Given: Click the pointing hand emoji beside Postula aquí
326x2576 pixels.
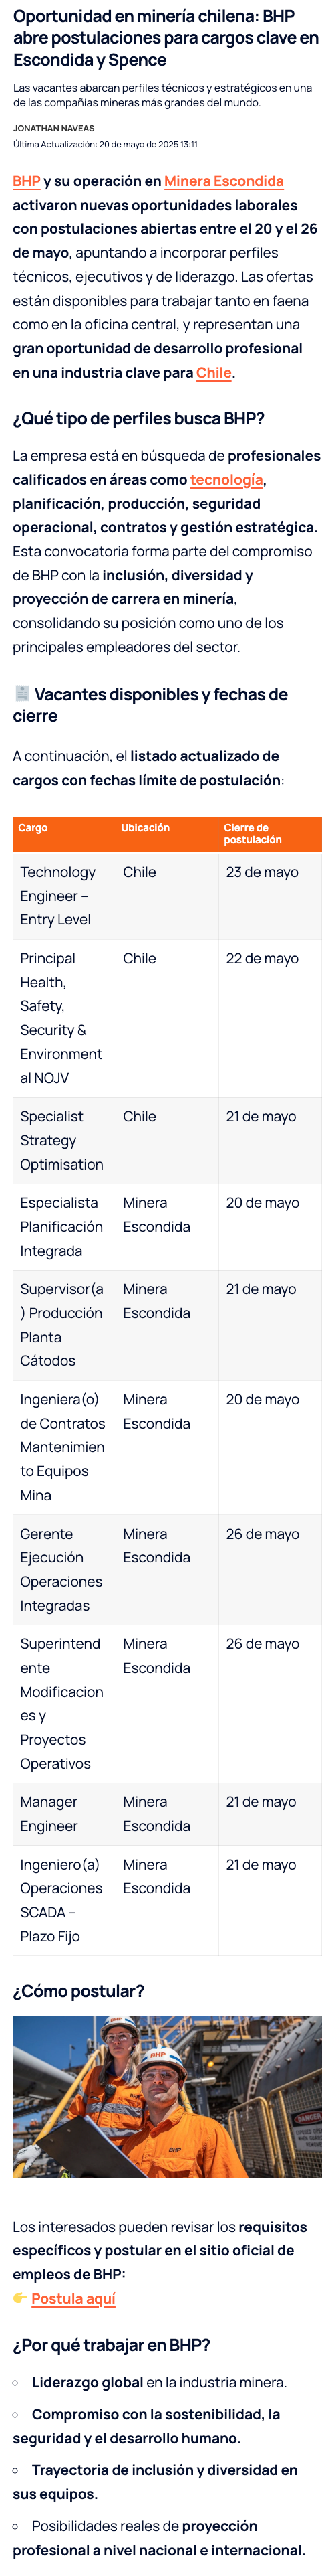Looking at the screenshot, I should [x=20, y=2298].
